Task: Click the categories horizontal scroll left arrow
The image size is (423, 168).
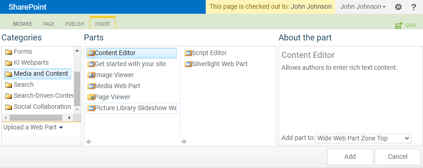Action: click(x=6, y=118)
